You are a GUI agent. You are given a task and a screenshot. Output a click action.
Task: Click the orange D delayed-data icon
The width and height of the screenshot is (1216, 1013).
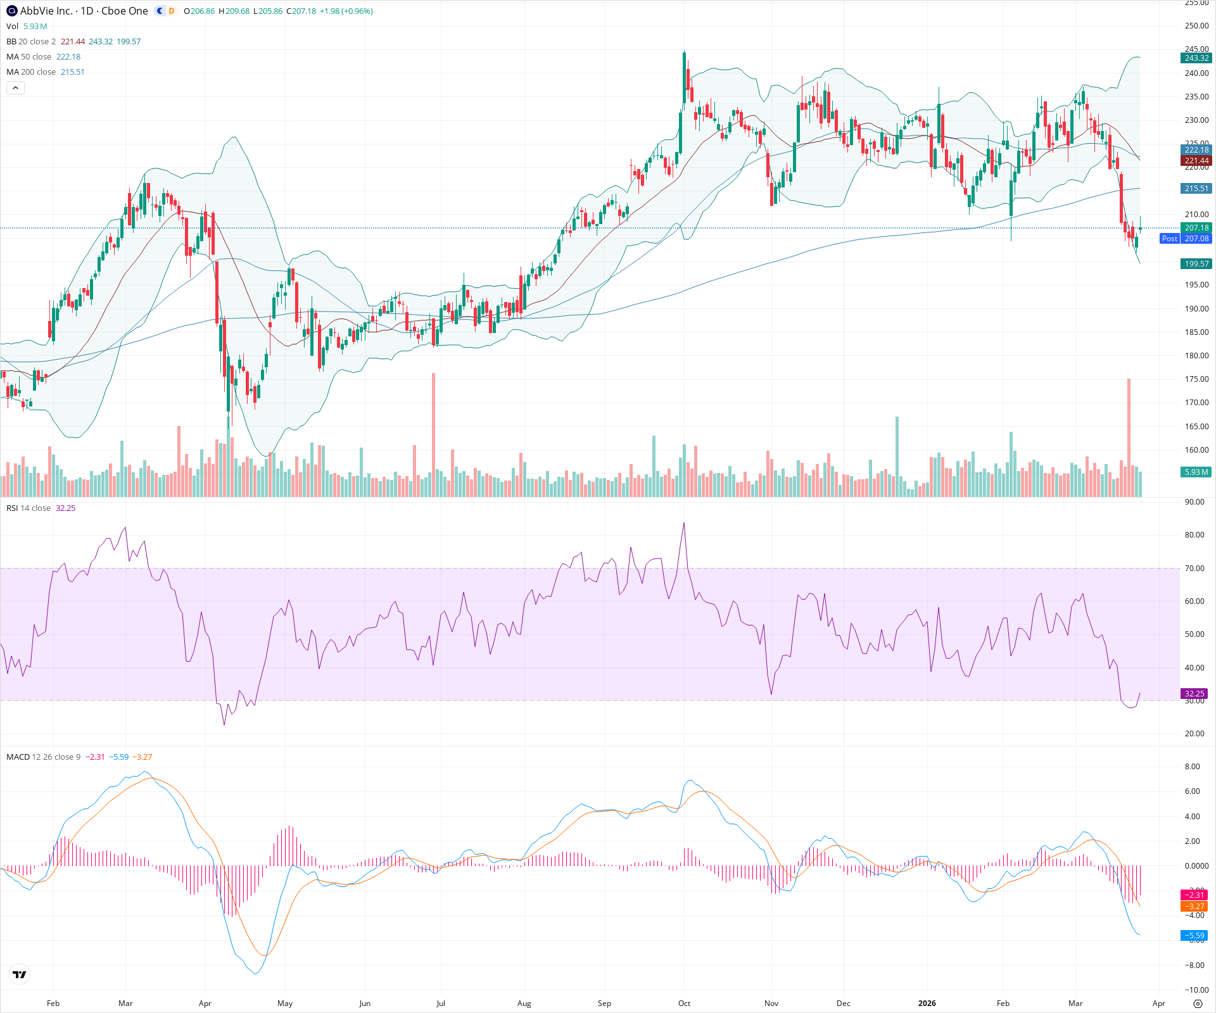[x=170, y=11]
